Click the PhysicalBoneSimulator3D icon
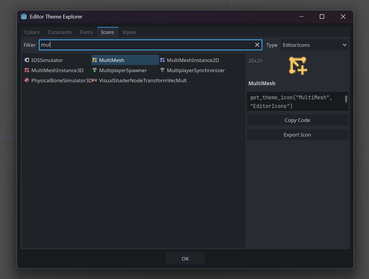The height and width of the screenshot is (279, 369). (x=27, y=80)
